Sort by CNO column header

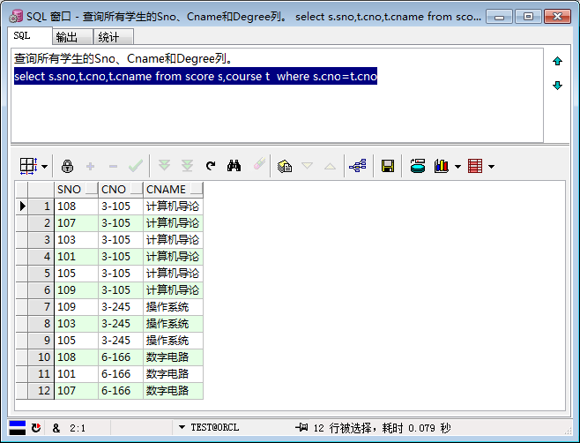[114, 189]
